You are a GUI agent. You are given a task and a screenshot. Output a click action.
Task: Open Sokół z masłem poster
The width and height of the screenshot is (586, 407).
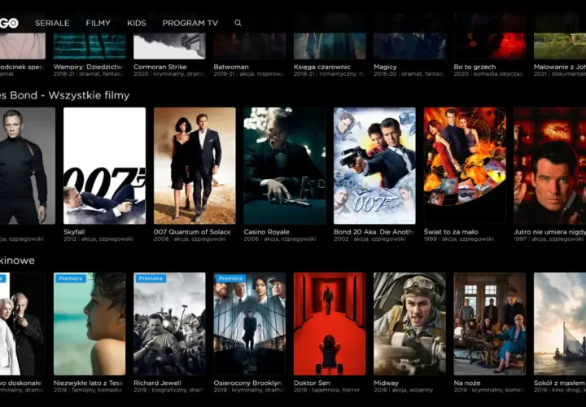pos(560,324)
